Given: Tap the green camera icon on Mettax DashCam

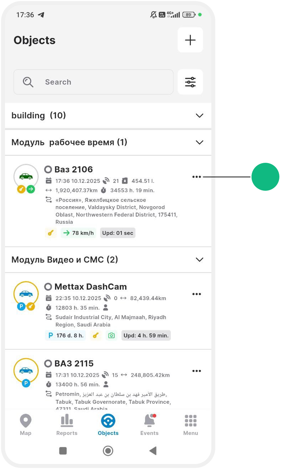Looking at the screenshot, I should point(111,336).
